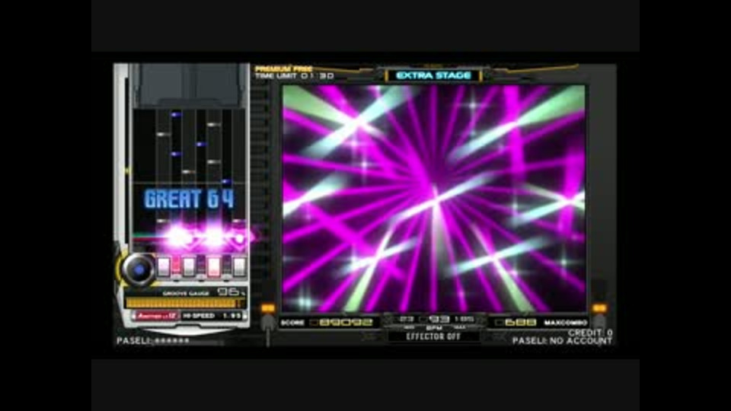Click the masked PASELI balance at bottom left
Viewport: 731px width, 411px height.
pos(153,341)
